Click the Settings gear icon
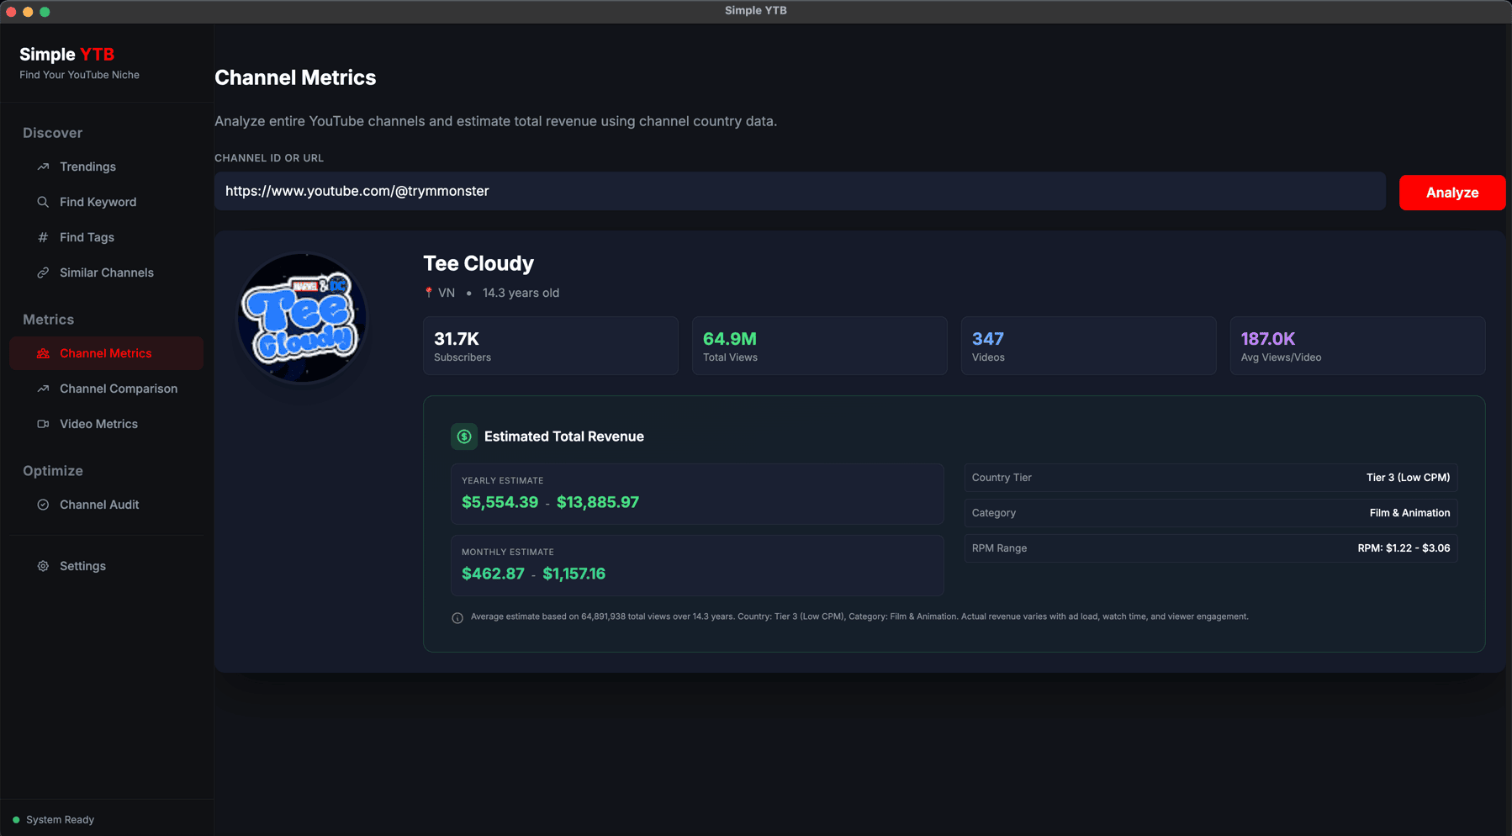The image size is (1512, 836). pyautogui.click(x=43, y=566)
